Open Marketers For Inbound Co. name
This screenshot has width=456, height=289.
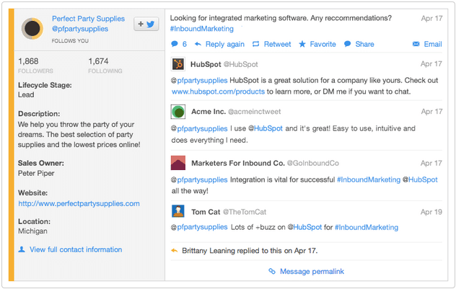pyautogui.click(x=238, y=163)
